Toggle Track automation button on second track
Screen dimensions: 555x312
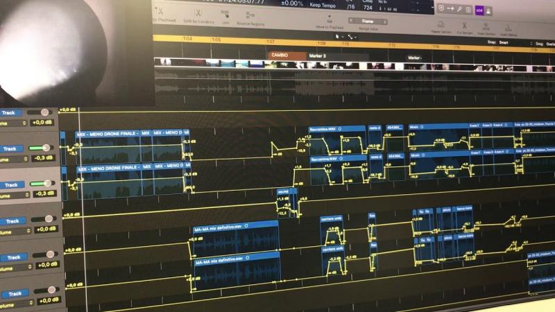(11, 148)
